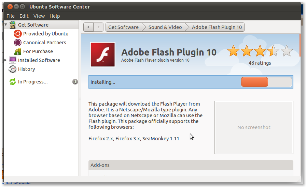This screenshot has height=187, width=306.
Task: Click the In Progress refresh icon
Action: tap(13, 82)
